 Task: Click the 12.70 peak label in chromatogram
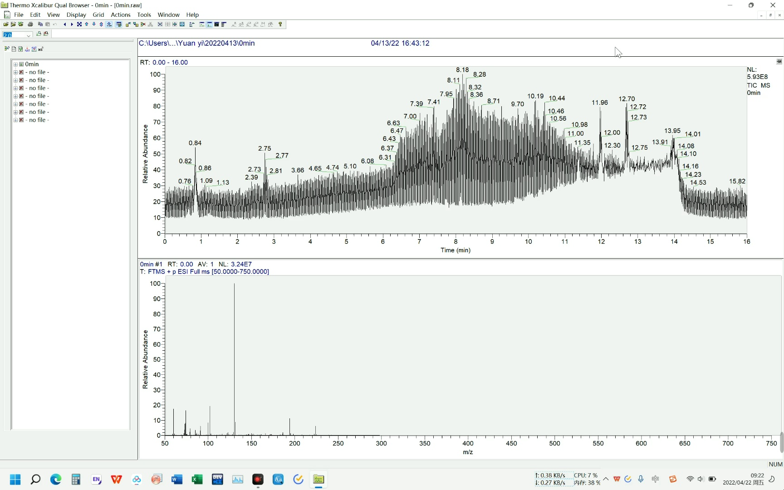pos(627,99)
